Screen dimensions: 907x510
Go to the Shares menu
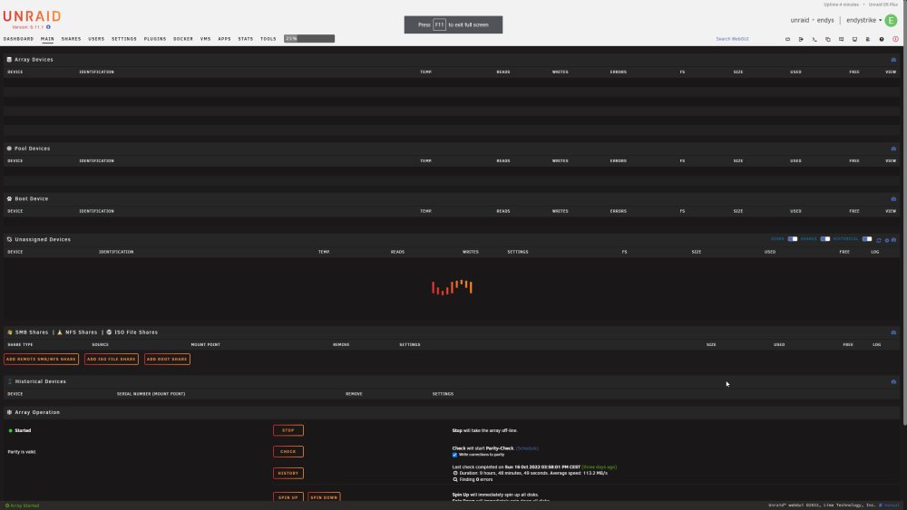(71, 39)
